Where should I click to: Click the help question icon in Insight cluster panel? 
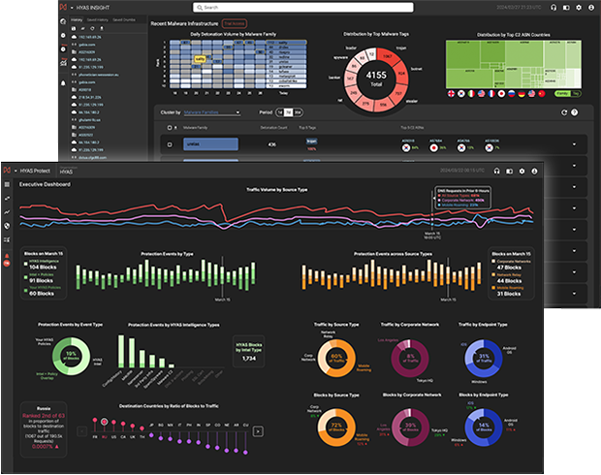click(x=574, y=112)
